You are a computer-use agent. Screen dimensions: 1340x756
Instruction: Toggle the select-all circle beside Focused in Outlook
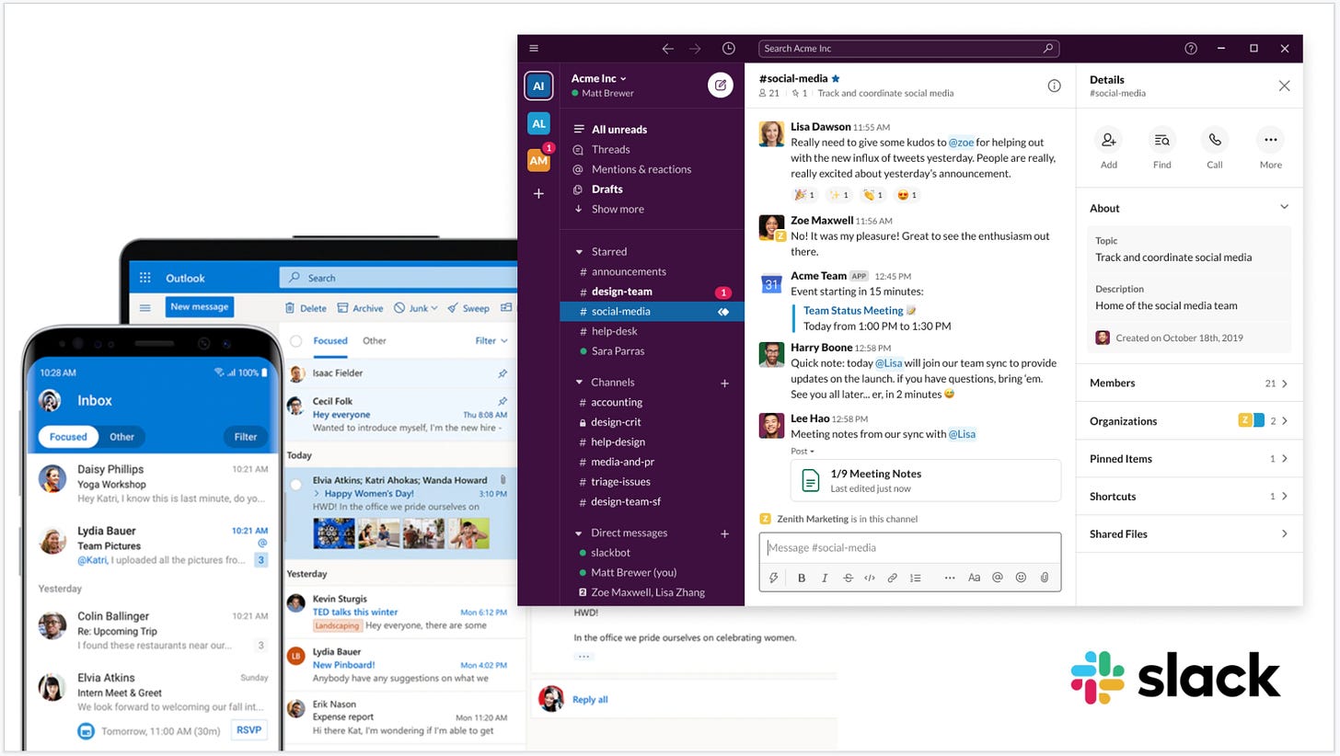[x=296, y=341]
